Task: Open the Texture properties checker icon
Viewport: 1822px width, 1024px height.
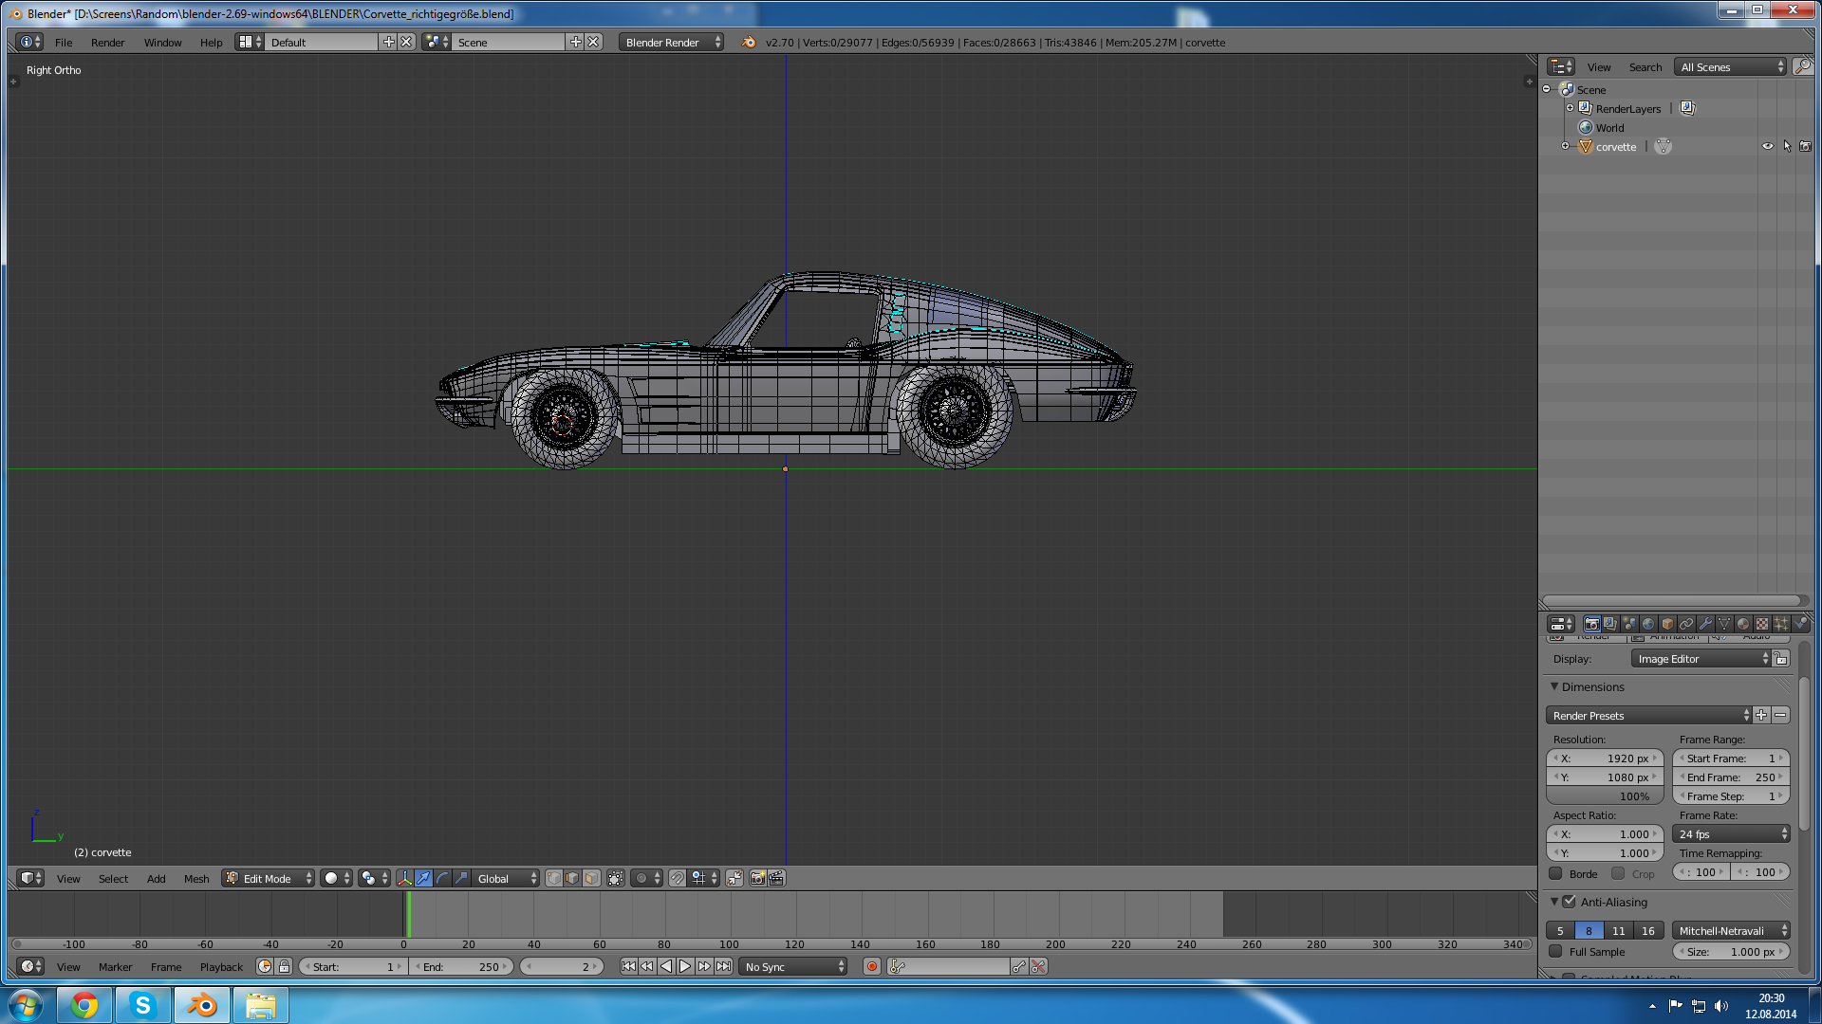Action: (1762, 624)
